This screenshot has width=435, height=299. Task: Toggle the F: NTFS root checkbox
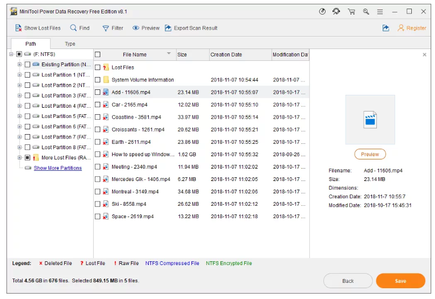pos(19,54)
